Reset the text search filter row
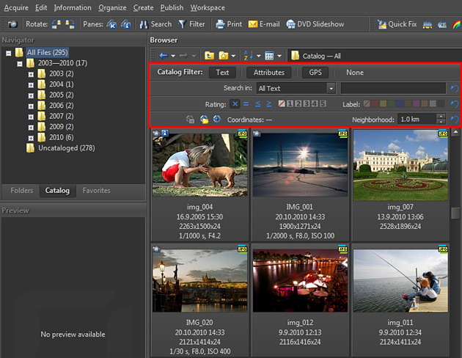 point(455,88)
